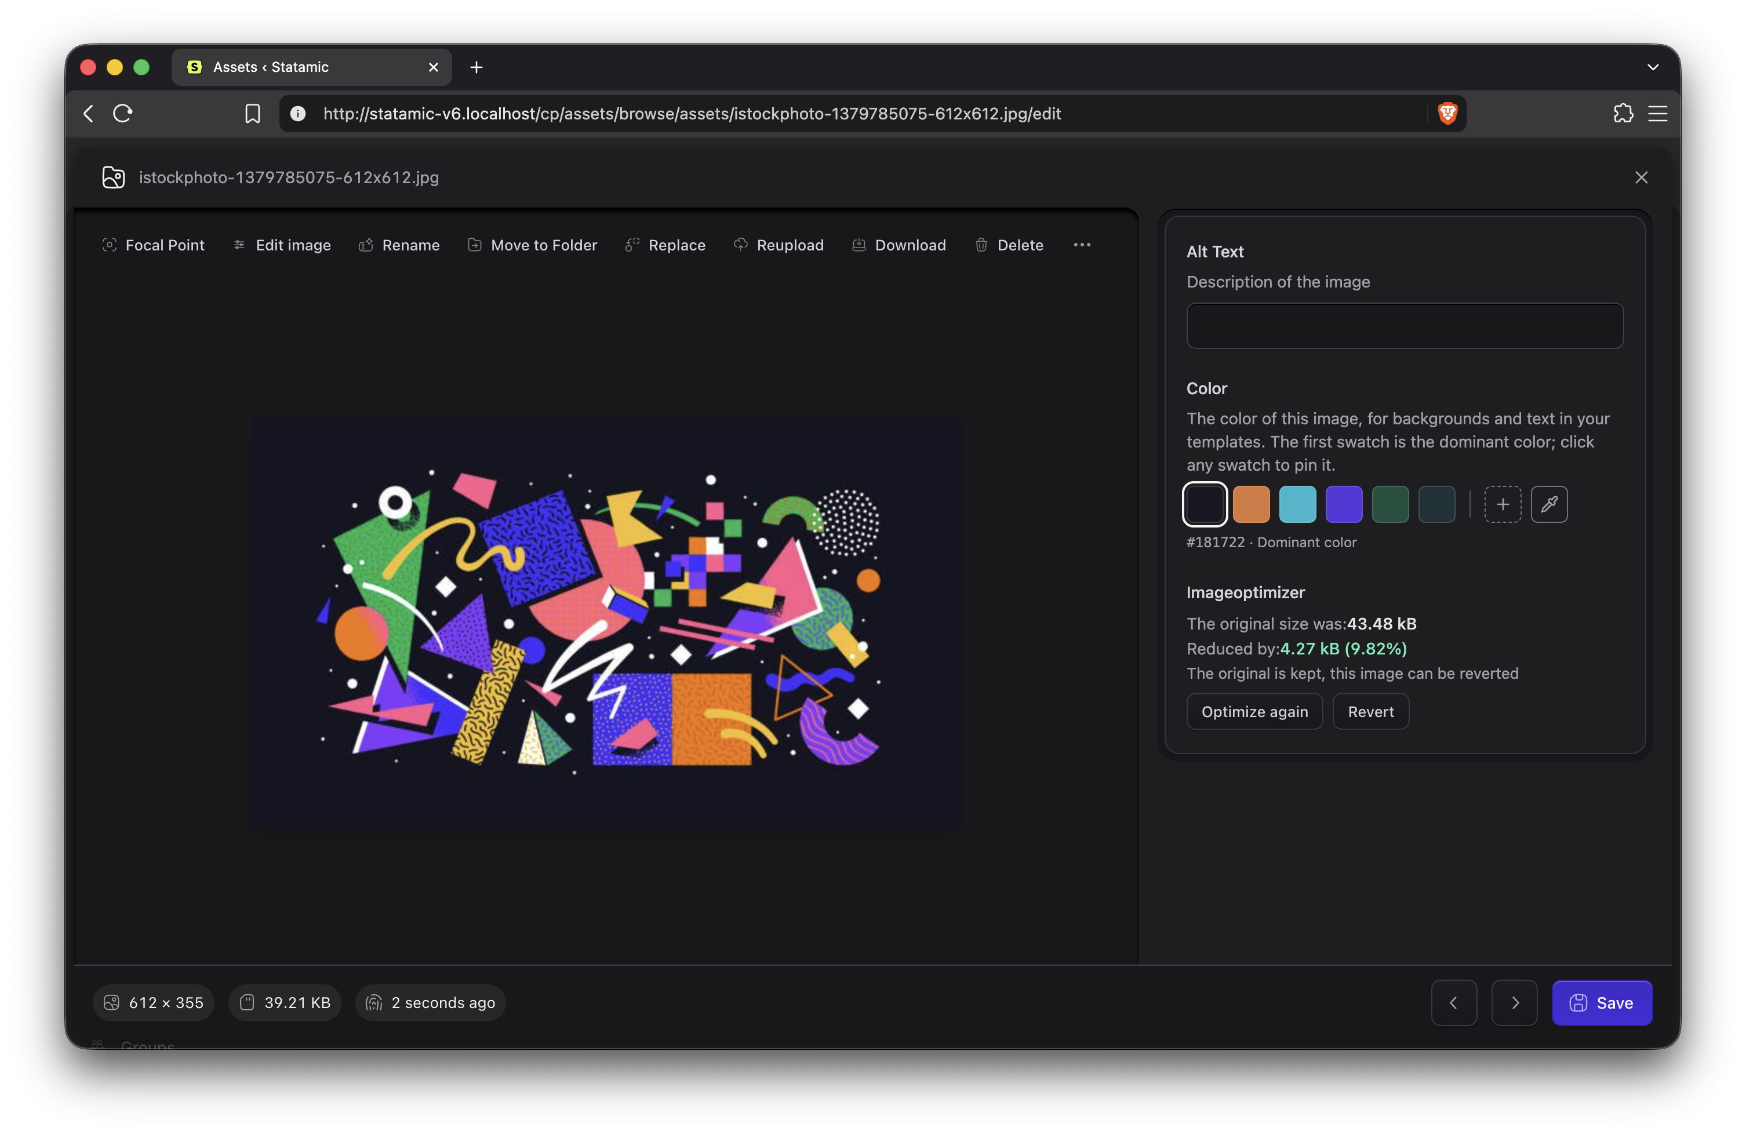
Task: Pin the dark teal color swatch
Action: [1436, 504]
